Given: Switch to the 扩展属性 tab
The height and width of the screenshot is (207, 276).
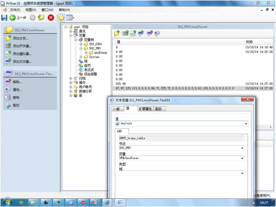Looking at the screenshot, I should [x=145, y=109].
